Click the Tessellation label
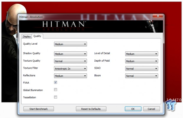 tap(30, 97)
